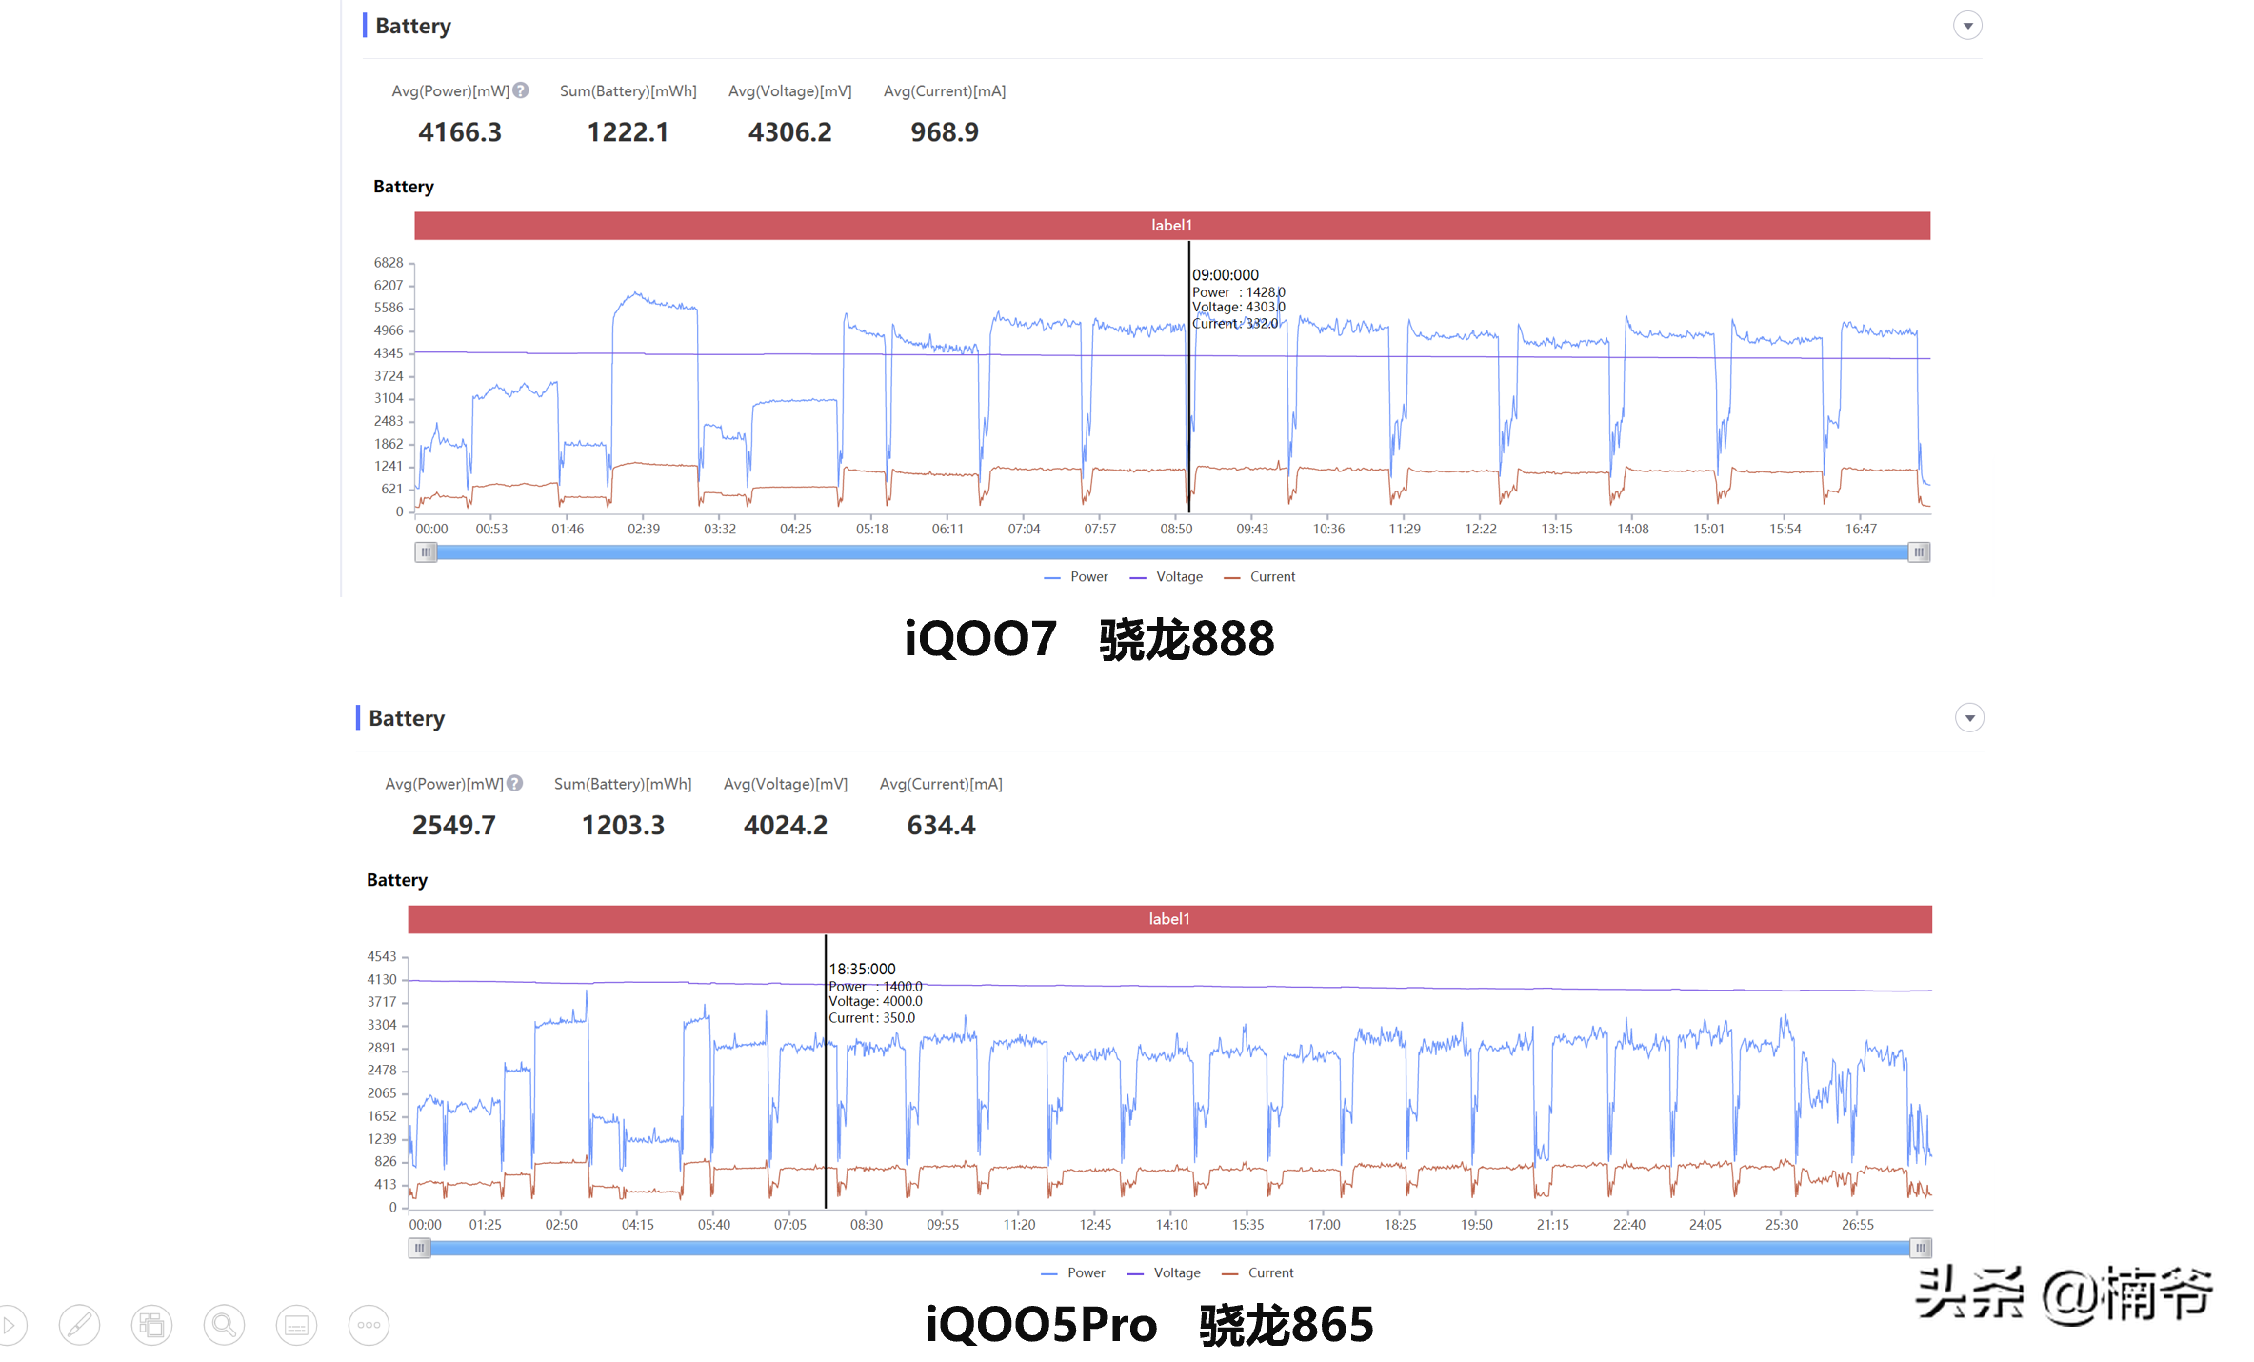The height and width of the screenshot is (1362, 2254).
Task: Click the play icon in the bottom-left toolbar
Action: (x=10, y=1324)
